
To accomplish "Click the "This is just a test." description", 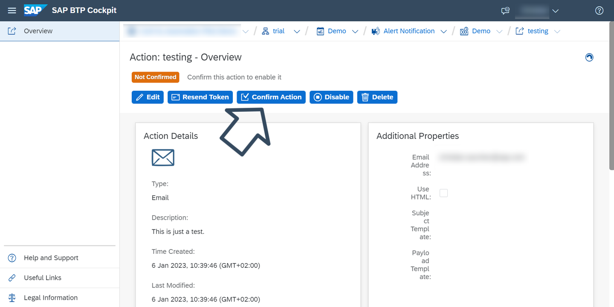I will coord(178,232).
